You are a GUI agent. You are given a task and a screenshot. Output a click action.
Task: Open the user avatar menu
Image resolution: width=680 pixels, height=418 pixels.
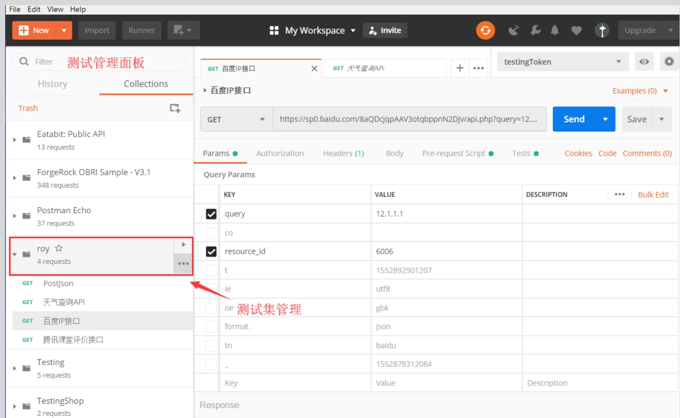pyautogui.click(x=602, y=30)
